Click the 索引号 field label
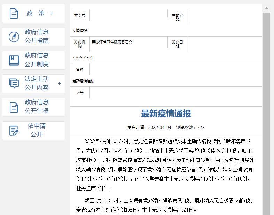 79,15
